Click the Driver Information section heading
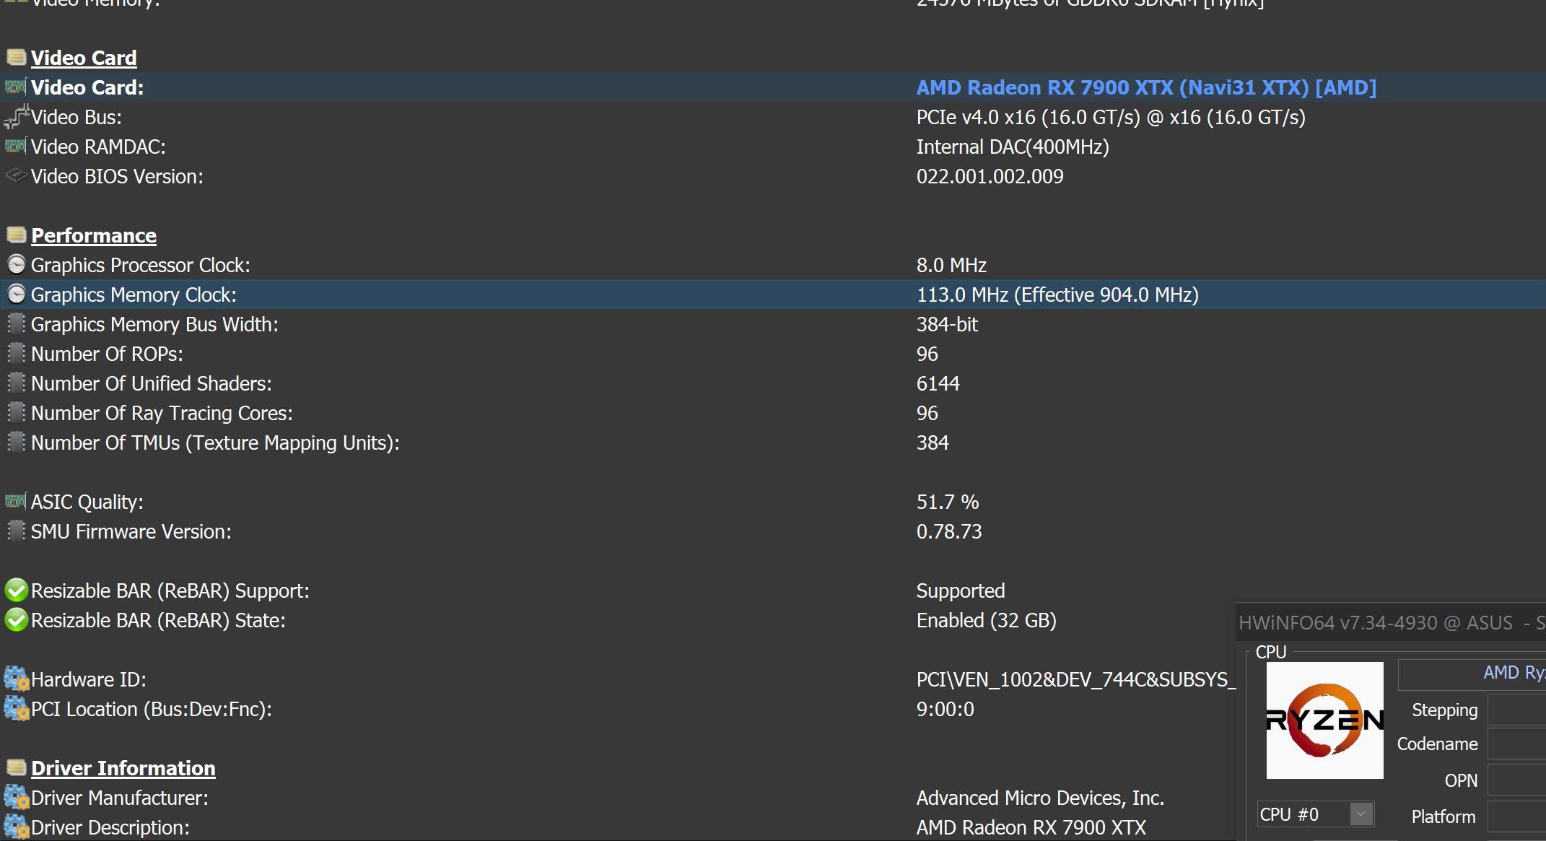 coord(123,768)
